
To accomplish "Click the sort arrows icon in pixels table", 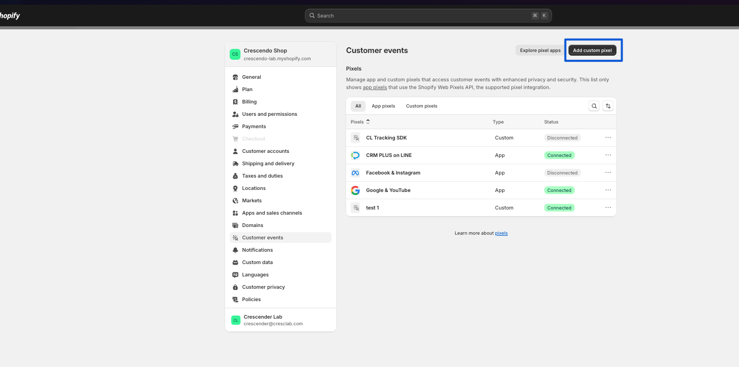I will click(608, 106).
